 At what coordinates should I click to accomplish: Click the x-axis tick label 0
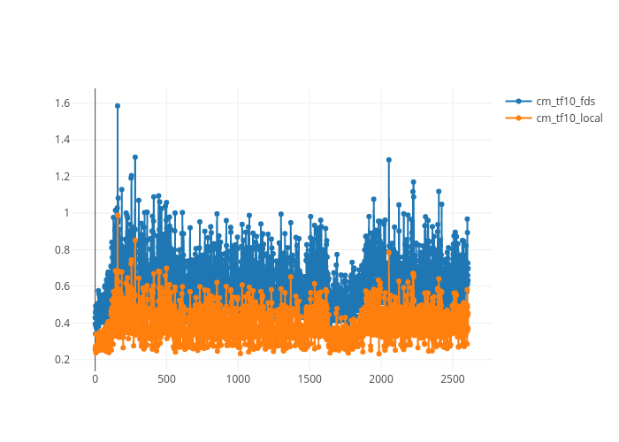coord(95,378)
